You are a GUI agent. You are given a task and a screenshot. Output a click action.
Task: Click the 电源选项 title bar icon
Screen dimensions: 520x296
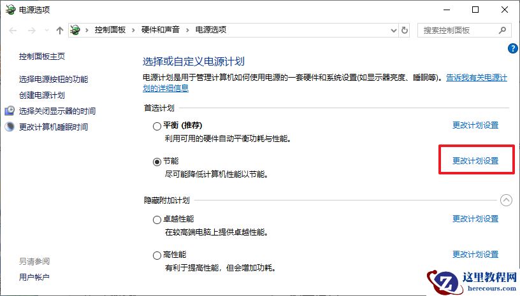point(11,10)
